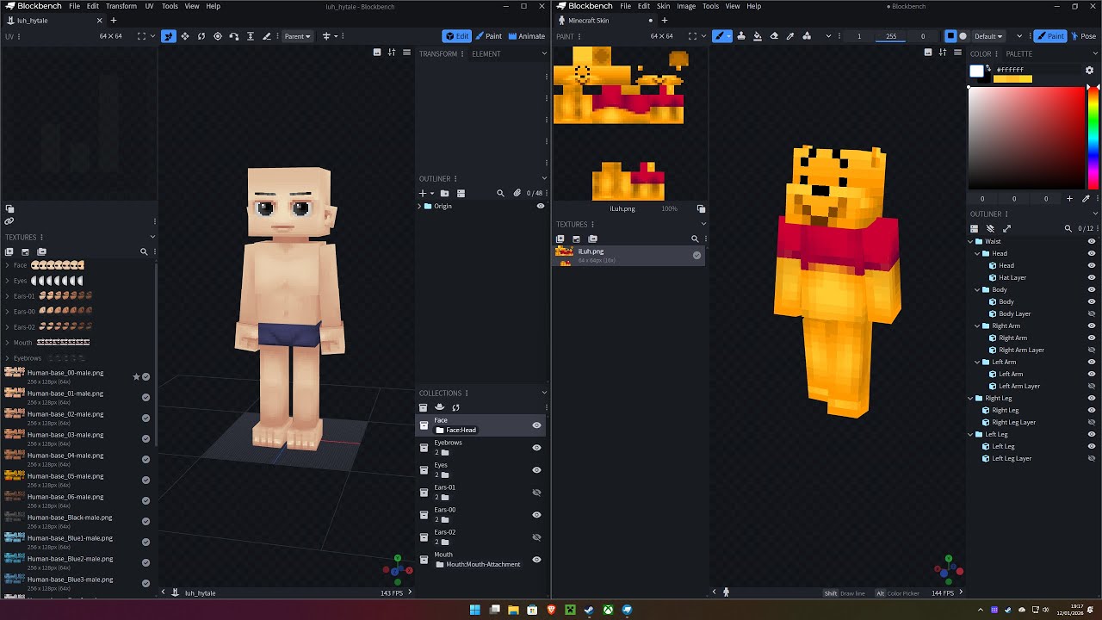Screen dimensions: 1102x620
Task: Expand the Face texture group
Action: coord(7,265)
